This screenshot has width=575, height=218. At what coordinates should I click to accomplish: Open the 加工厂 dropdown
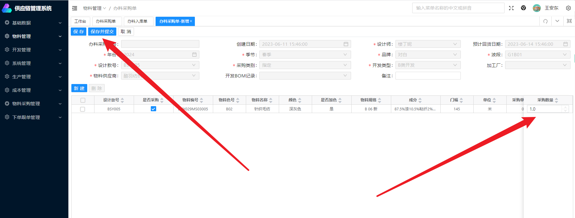point(537,65)
